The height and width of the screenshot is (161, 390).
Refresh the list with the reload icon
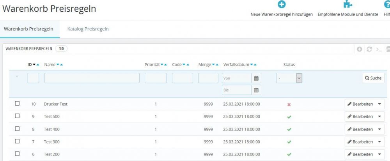(369, 49)
